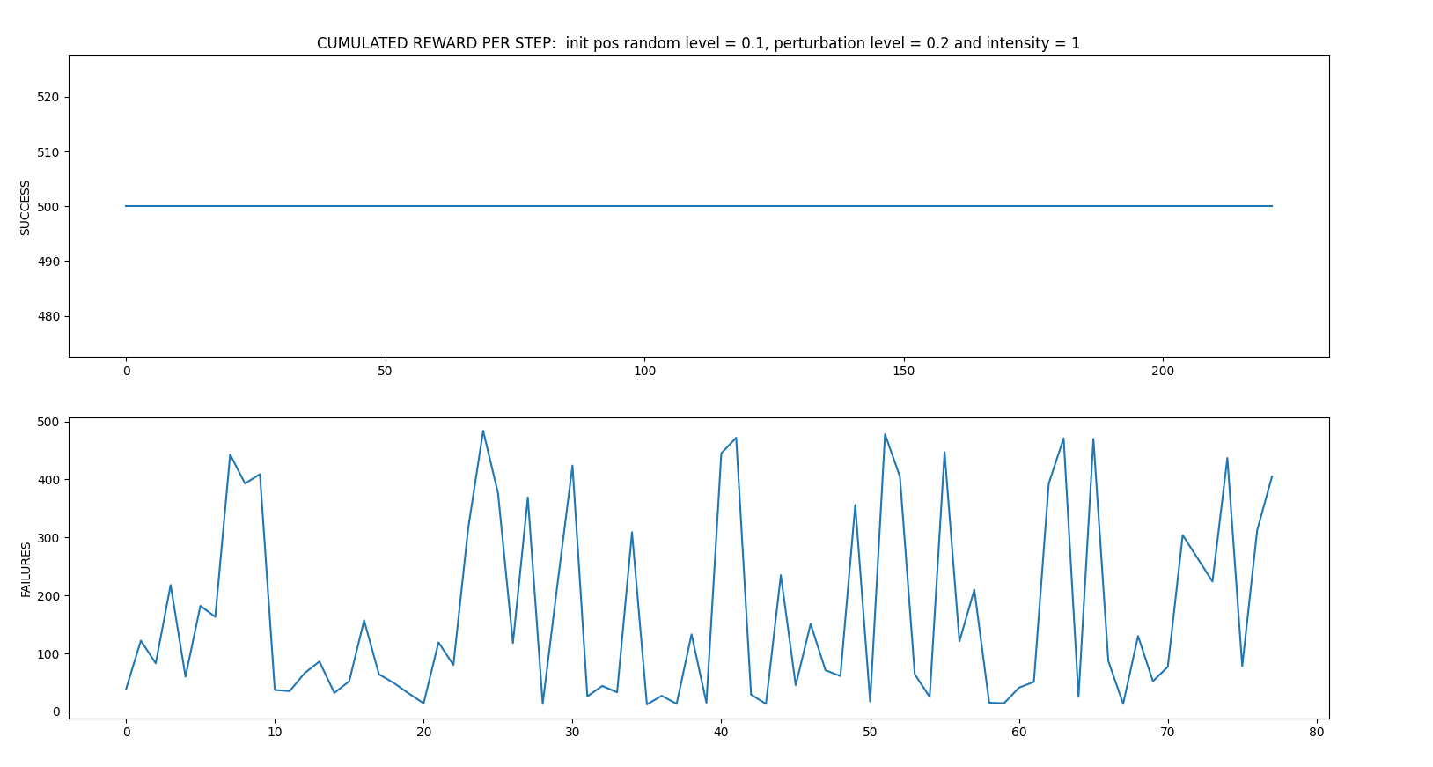Pick the 70 tick on lower x-axis

1168,733
